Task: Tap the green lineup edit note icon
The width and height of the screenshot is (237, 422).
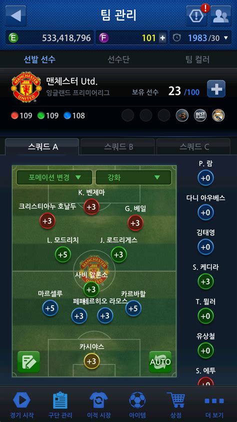Action: (x=28, y=362)
